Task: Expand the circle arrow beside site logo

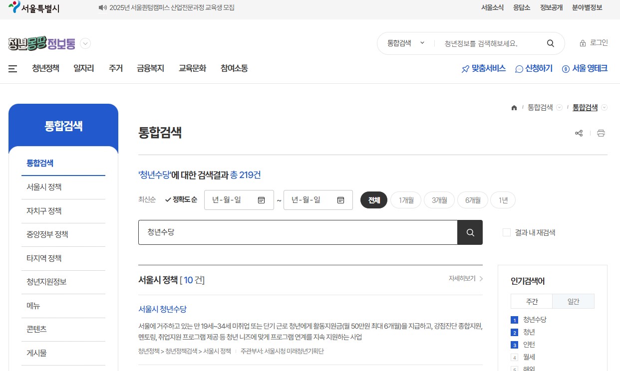Action: [85, 44]
